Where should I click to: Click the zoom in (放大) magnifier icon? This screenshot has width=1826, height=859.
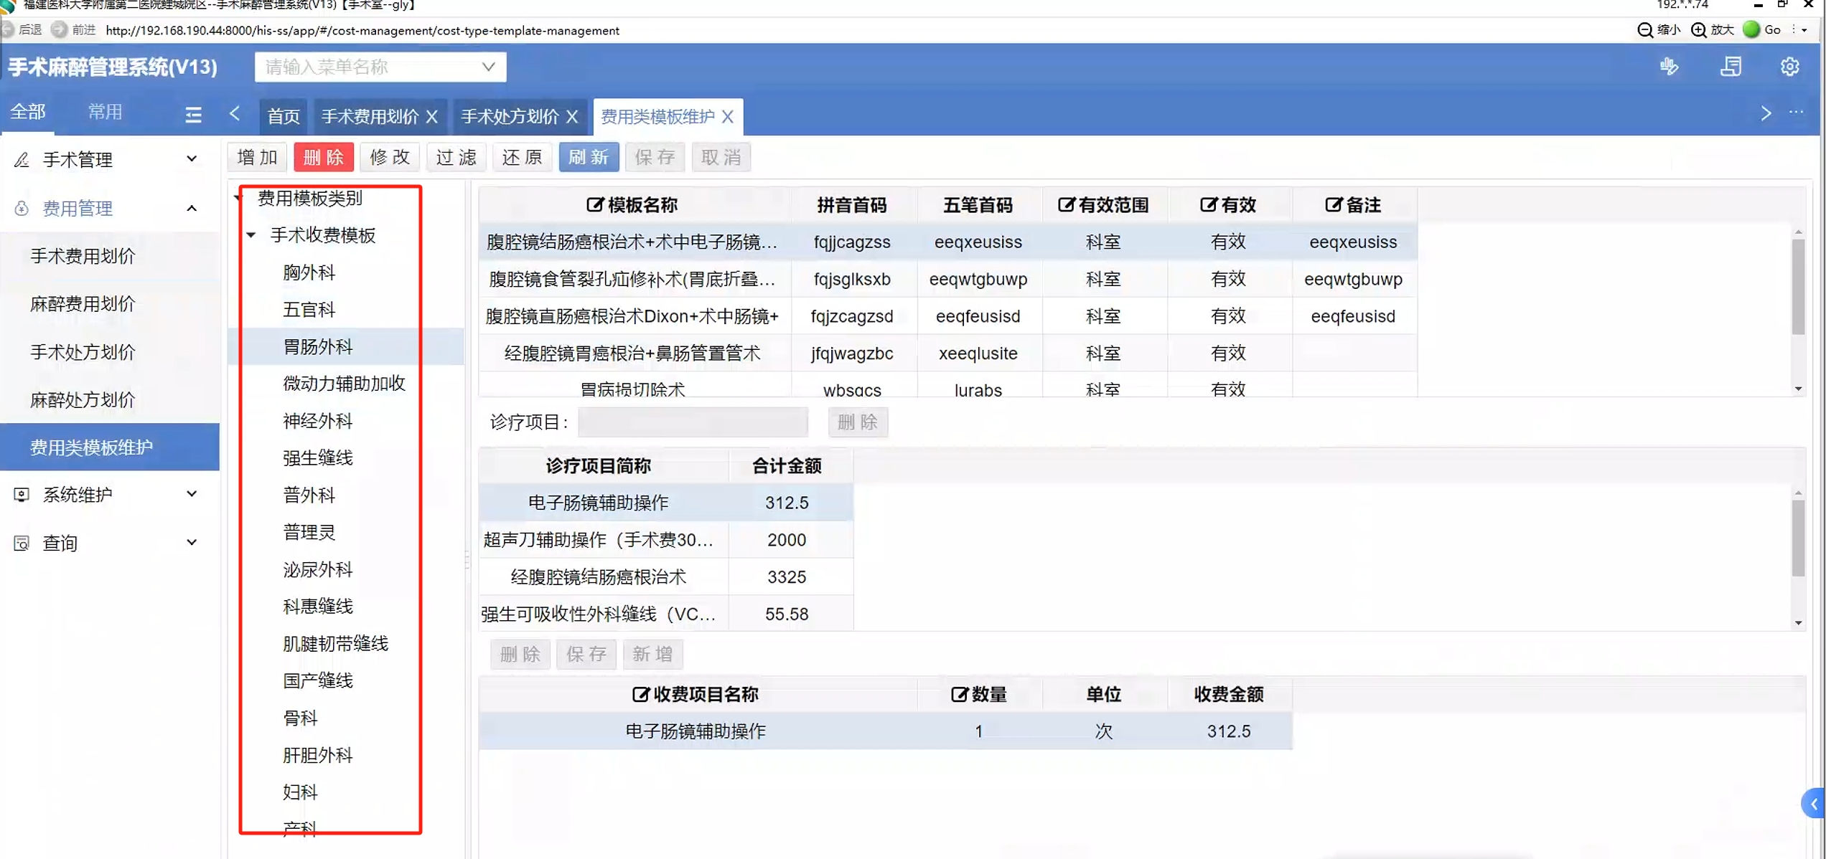coord(1699,30)
